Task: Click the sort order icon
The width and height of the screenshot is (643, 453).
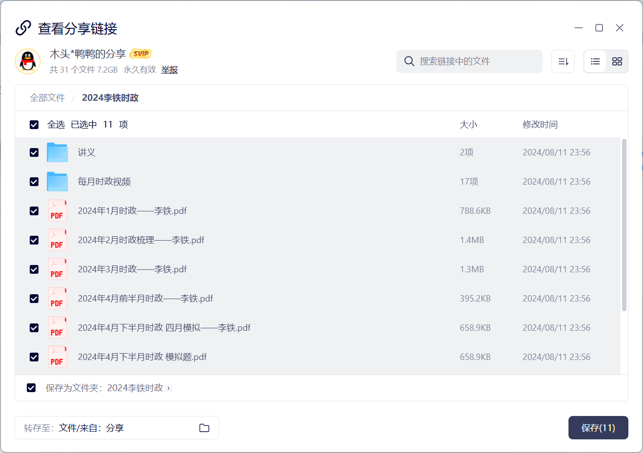Action: coord(563,61)
